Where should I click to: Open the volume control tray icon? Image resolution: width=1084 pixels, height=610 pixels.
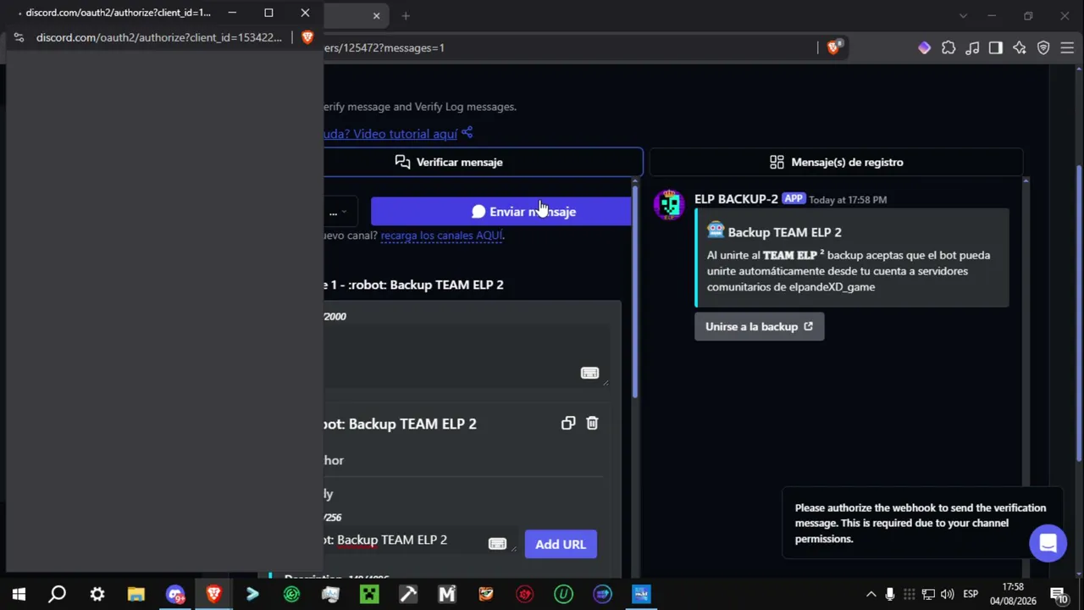pos(947,594)
